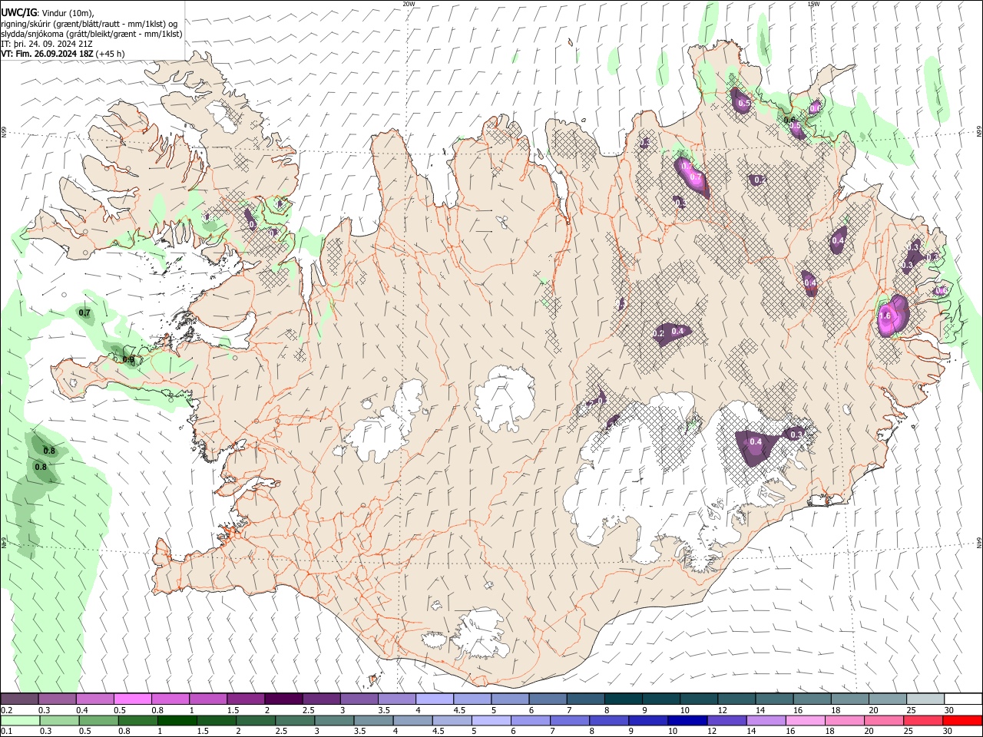
Task: Click the 1.6 precipitation value in the east
Action: pyautogui.click(x=885, y=316)
